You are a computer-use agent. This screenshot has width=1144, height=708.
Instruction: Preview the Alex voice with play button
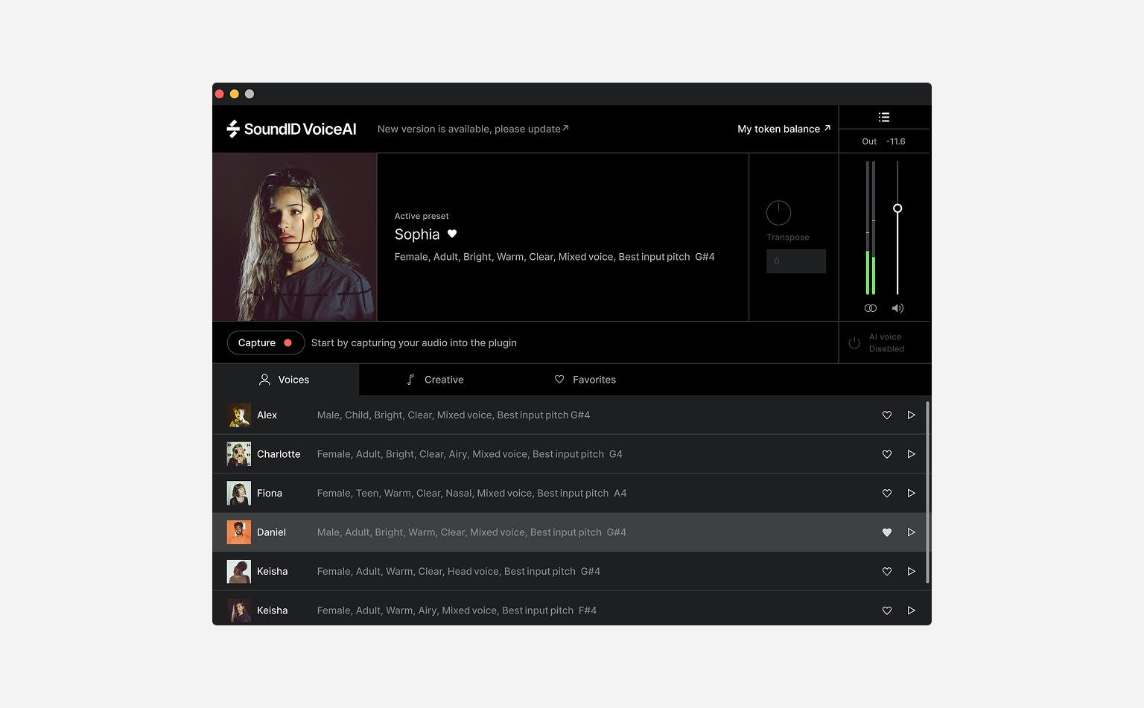[911, 415]
